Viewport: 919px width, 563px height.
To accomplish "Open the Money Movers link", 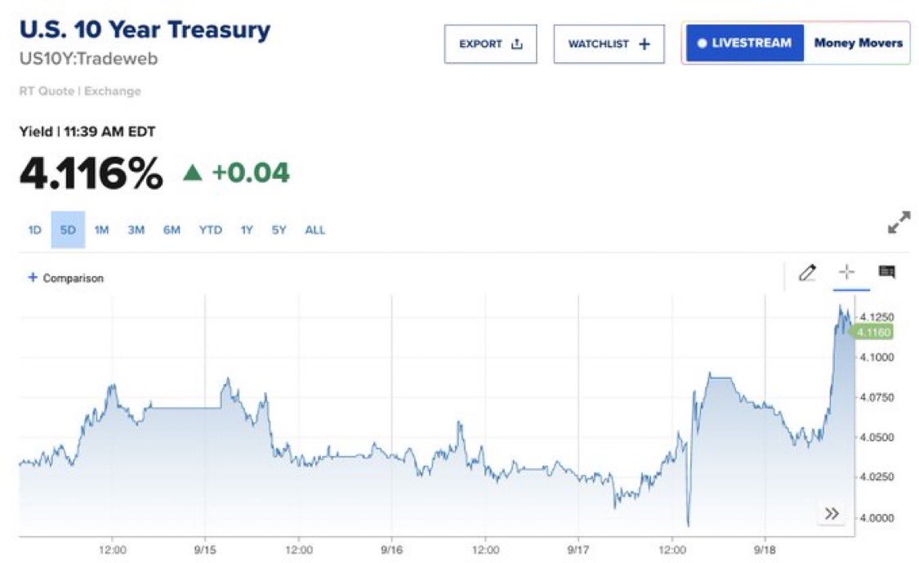I will coord(858,43).
